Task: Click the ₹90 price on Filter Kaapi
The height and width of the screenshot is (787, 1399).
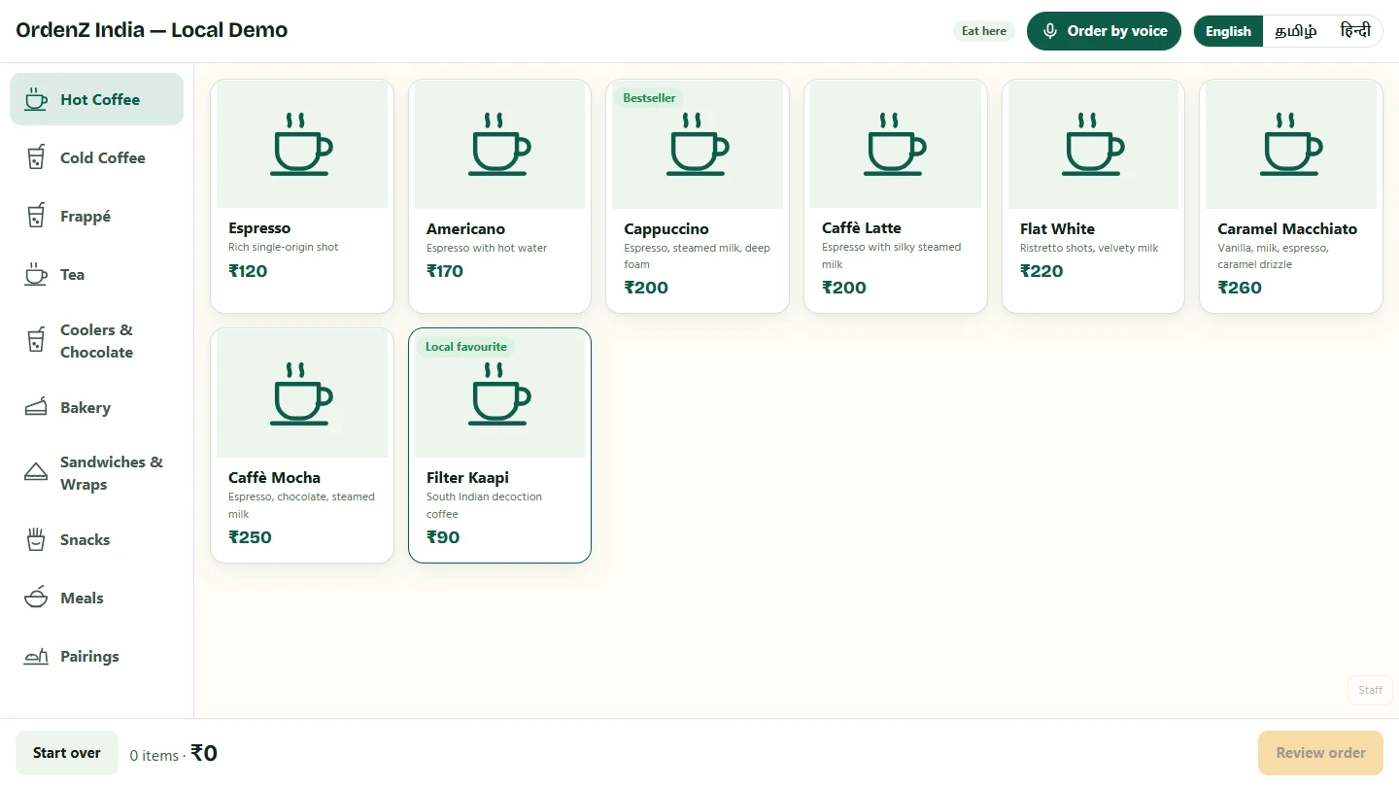Action: [x=443, y=537]
